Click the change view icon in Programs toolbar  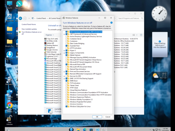pyautogui.click(x=134, y=35)
